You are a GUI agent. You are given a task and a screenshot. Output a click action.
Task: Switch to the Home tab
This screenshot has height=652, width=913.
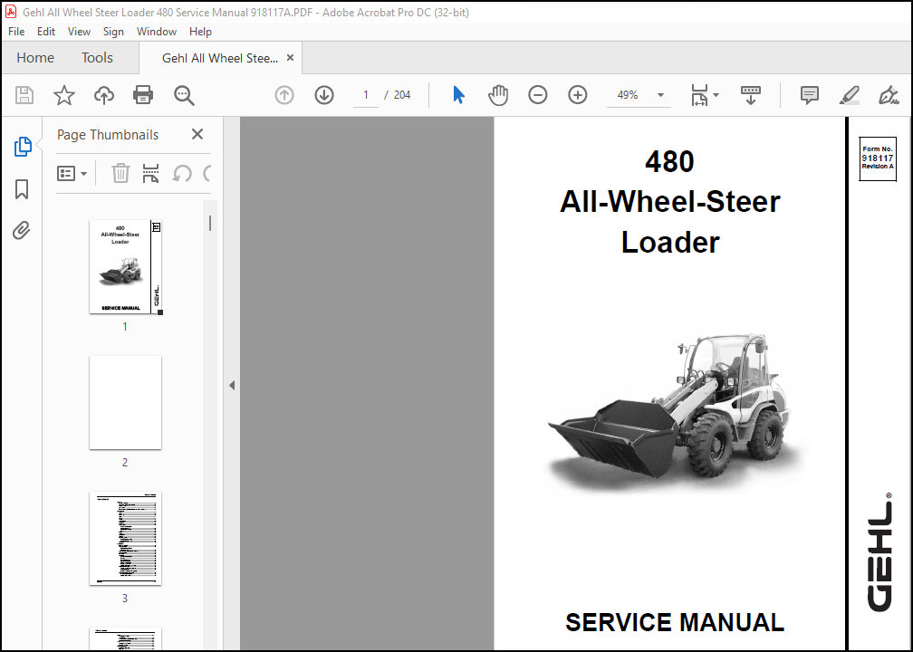(35, 58)
